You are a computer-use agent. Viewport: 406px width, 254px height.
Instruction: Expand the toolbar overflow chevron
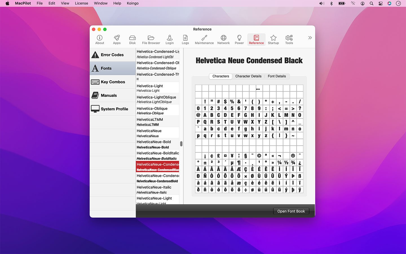pyautogui.click(x=310, y=38)
